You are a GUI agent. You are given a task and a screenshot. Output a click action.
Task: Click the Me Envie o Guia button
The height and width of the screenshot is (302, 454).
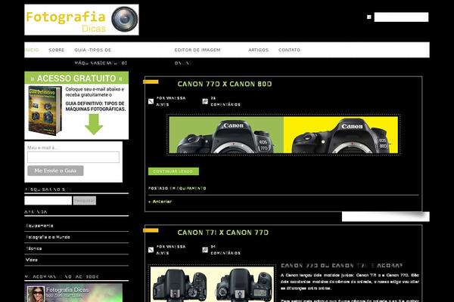pos(55,171)
